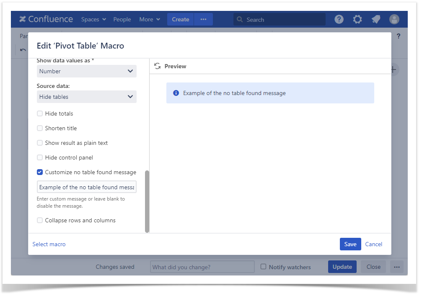Open the settings gear icon
This screenshot has height=296, width=422.
click(x=357, y=19)
